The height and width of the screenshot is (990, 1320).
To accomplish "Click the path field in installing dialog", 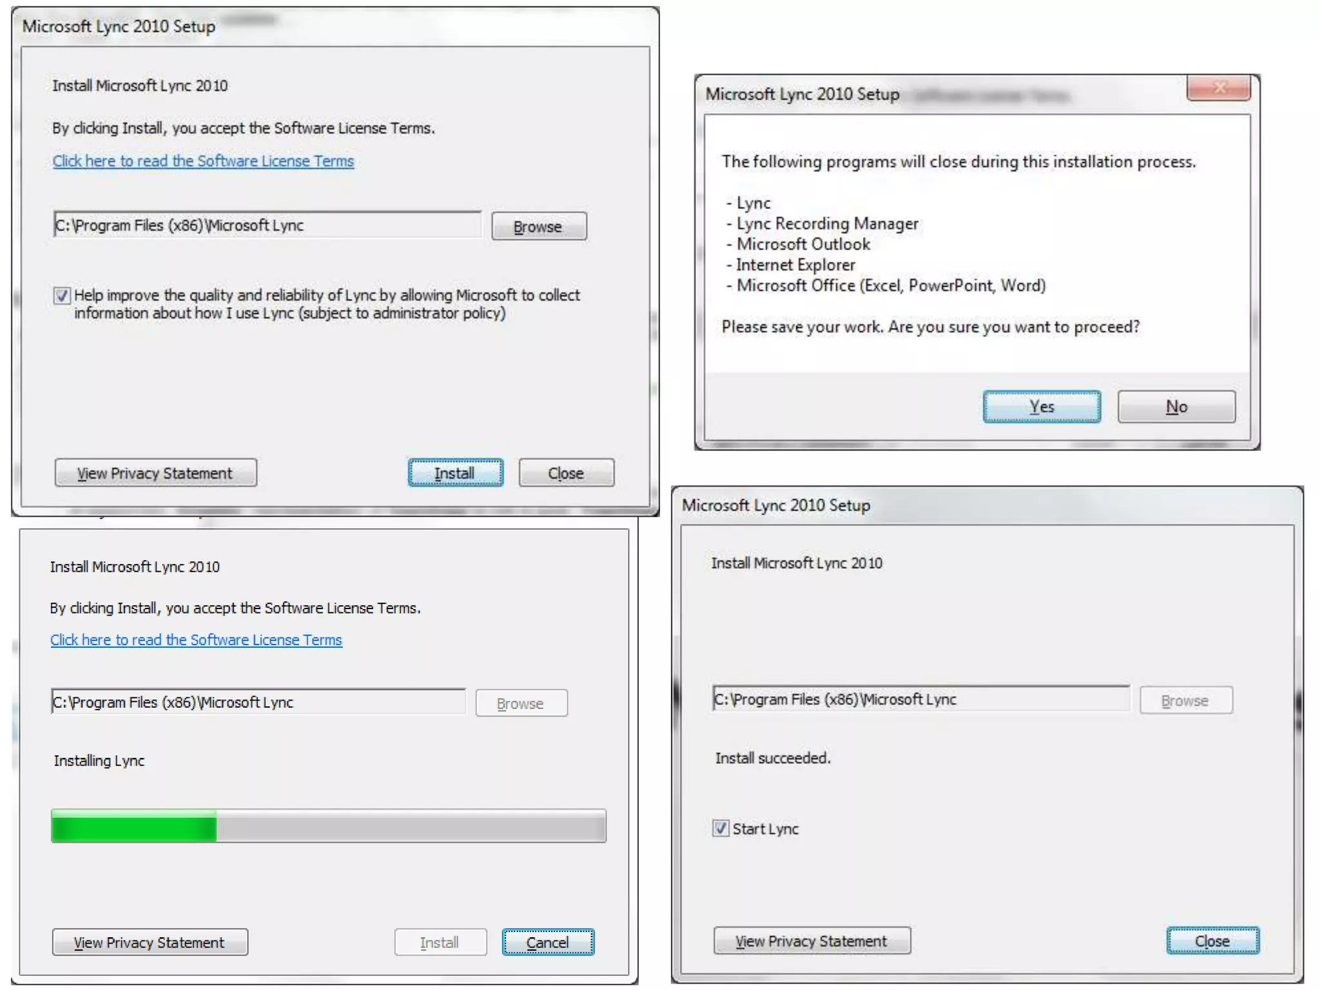I will tap(258, 702).
